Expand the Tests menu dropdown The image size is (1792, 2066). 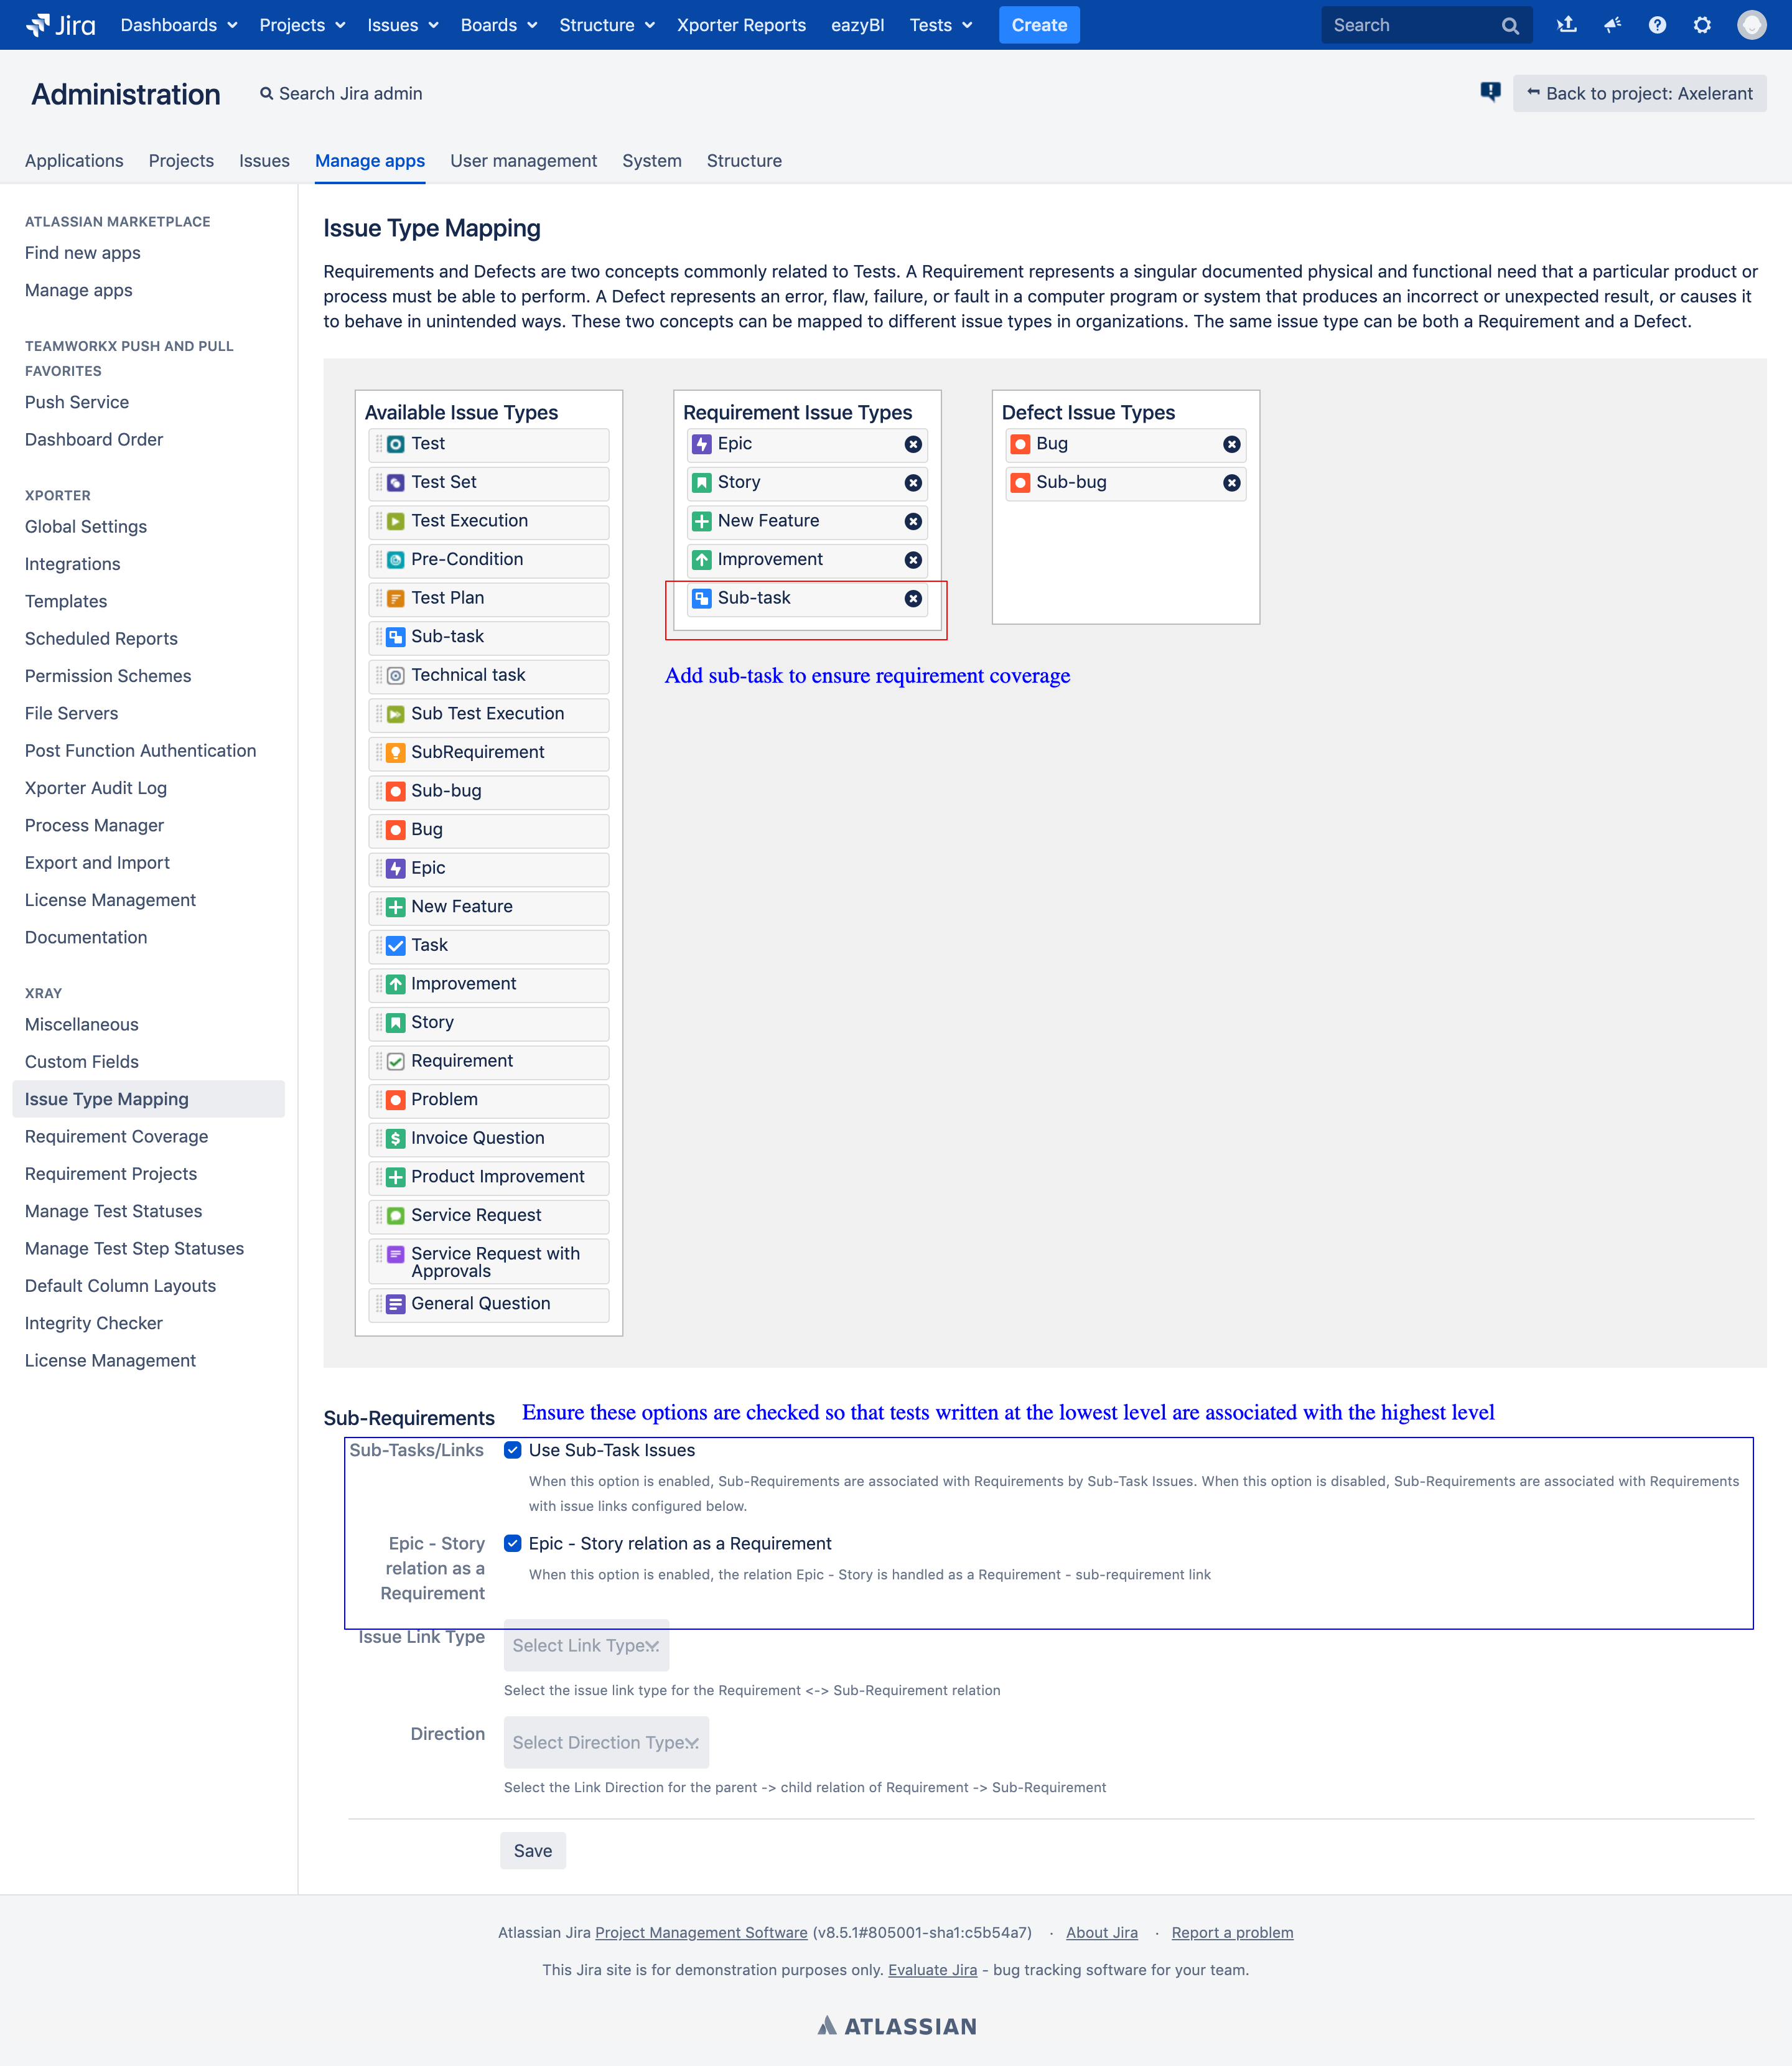[939, 25]
